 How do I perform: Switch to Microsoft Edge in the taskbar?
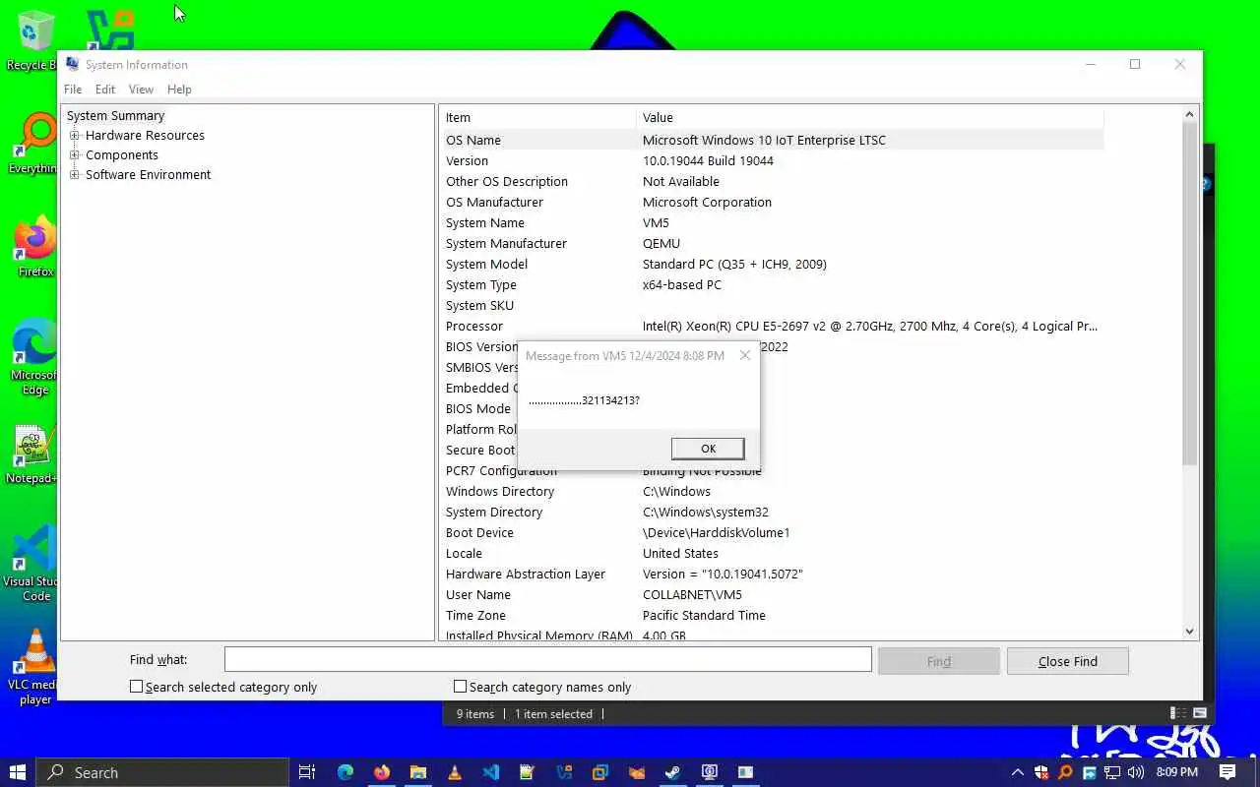(x=345, y=772)
